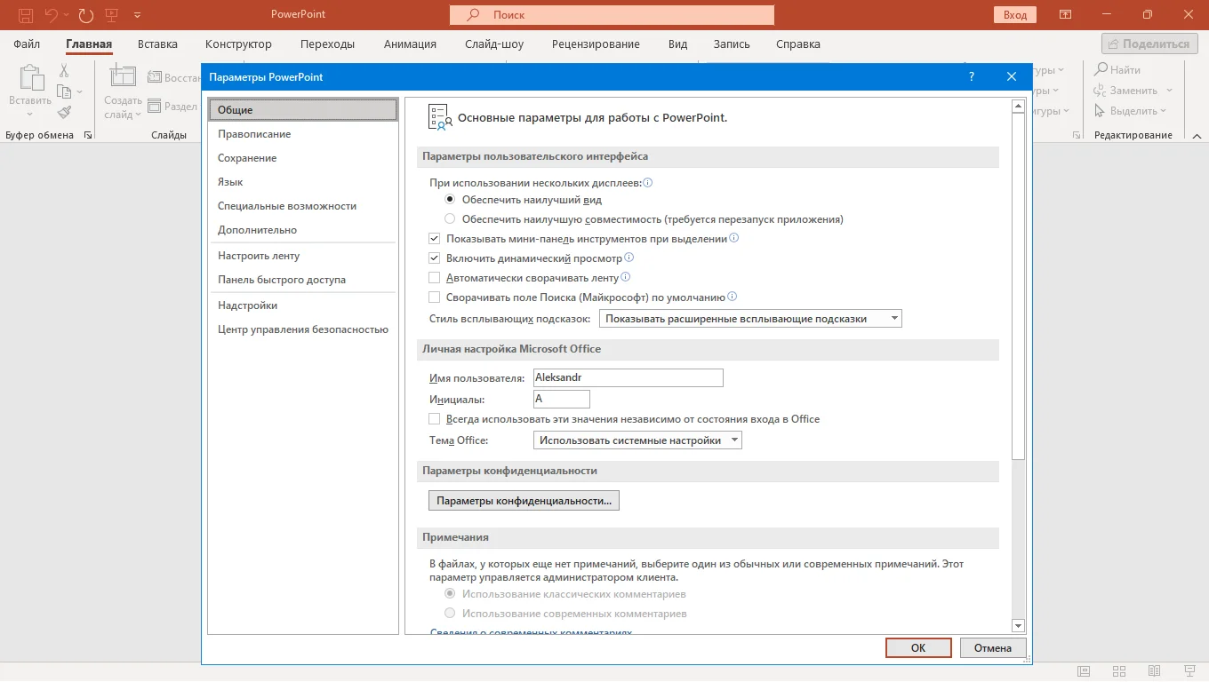Expand the Office theme dropdown
This screenshot has height=682, width=1209.
(637, 440)
